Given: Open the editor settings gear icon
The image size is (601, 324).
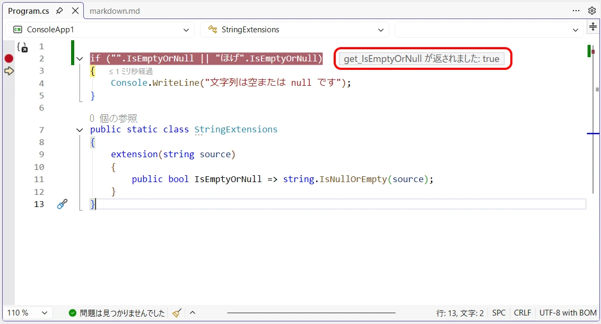Looking at the screenshot, I should [x=592, y=11].
